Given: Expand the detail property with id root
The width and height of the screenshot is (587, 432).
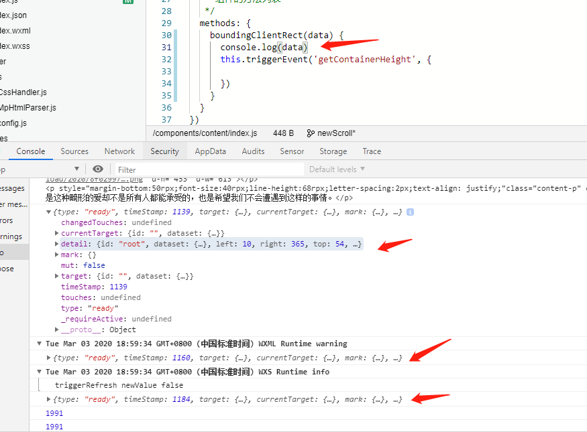Looking at the screenshot, I should [x=56, y=244].
